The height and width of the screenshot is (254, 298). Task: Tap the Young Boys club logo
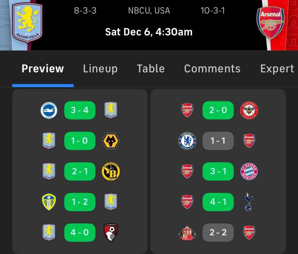(111, 171)
